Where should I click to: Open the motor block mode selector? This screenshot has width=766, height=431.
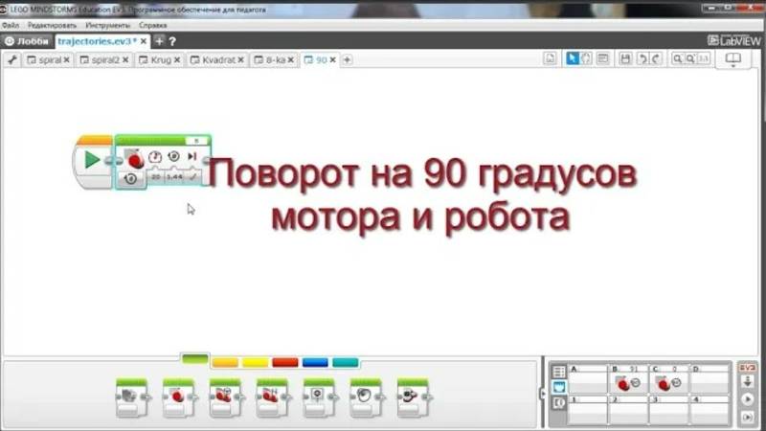(130, 179)
